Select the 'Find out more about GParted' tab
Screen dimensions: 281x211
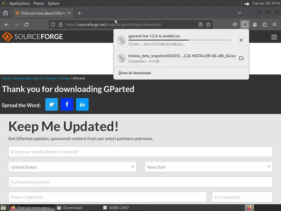click(43, 13)
